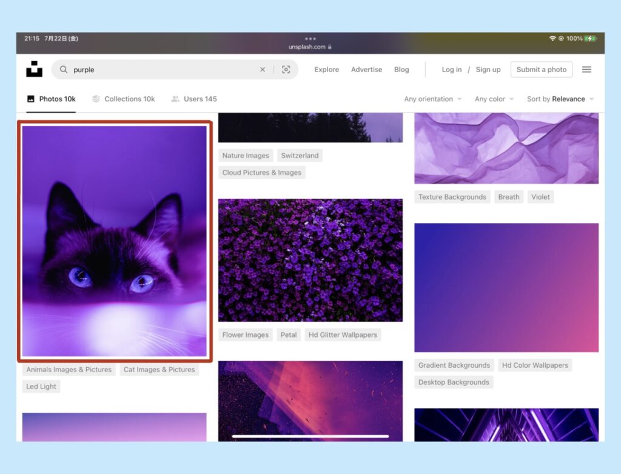Click the Petal tag

click(289, 335)
